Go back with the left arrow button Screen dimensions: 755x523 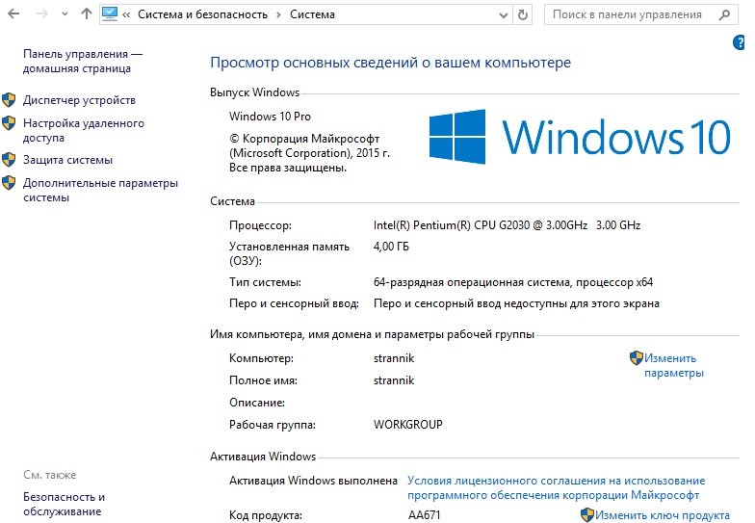[x=13, y=13]
